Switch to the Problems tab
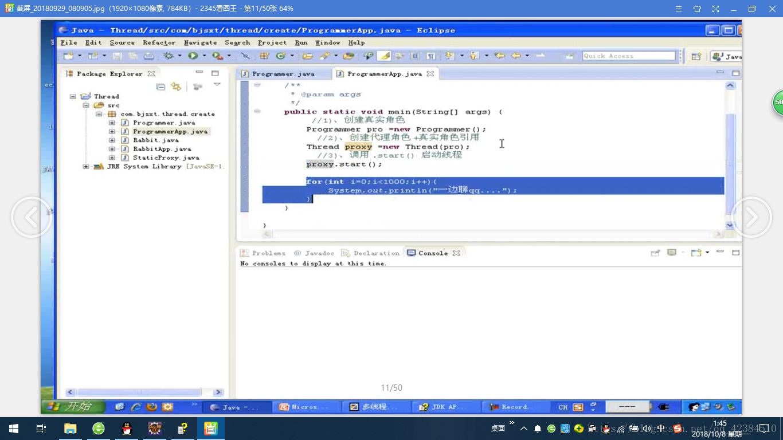 [263, 253]
